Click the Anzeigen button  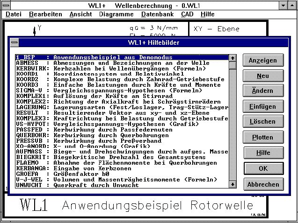point(263,61)
